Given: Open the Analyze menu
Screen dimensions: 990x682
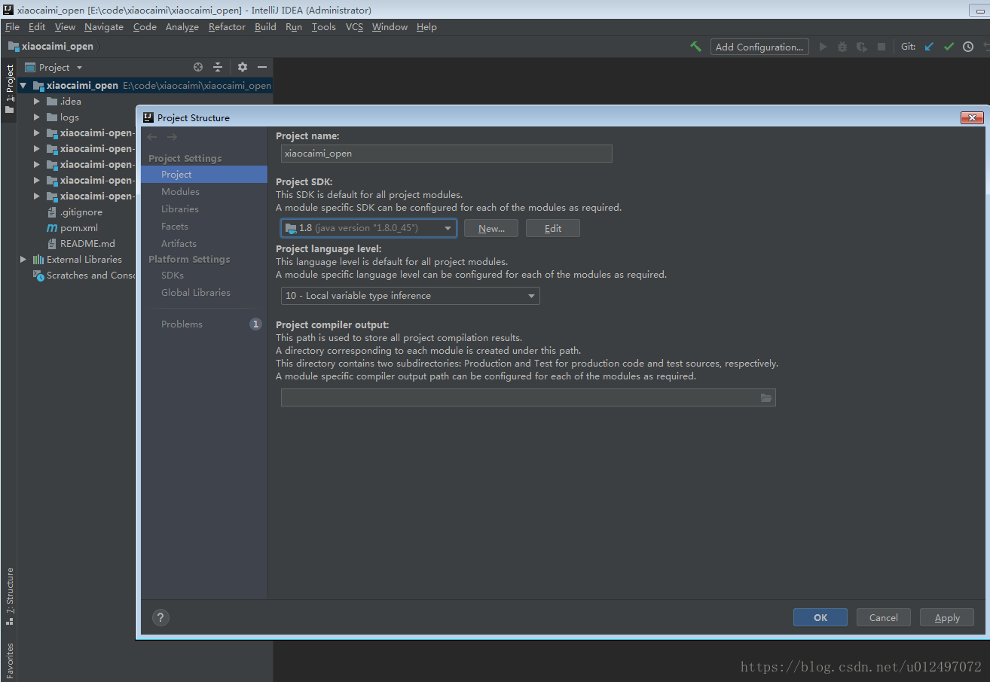Looking at the screenshot, I should click(182, 27).
